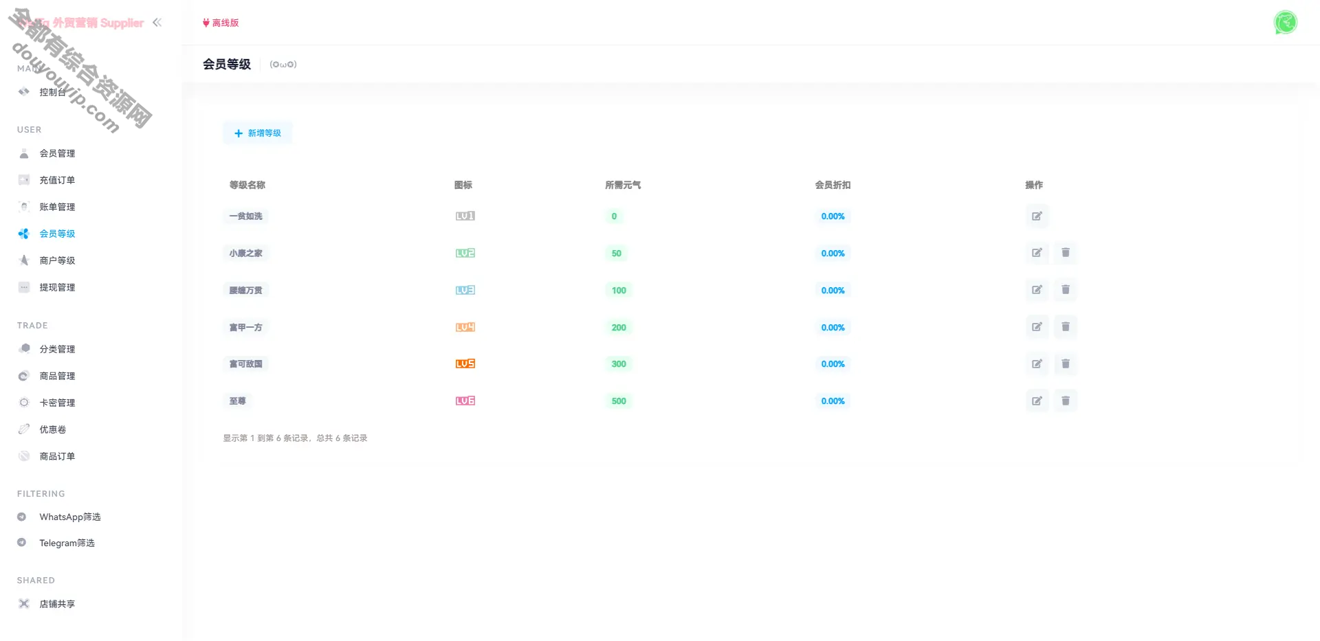Go to 卡密管理 page
This screenshot has width=1320, height=641.
tap(57, 403)
